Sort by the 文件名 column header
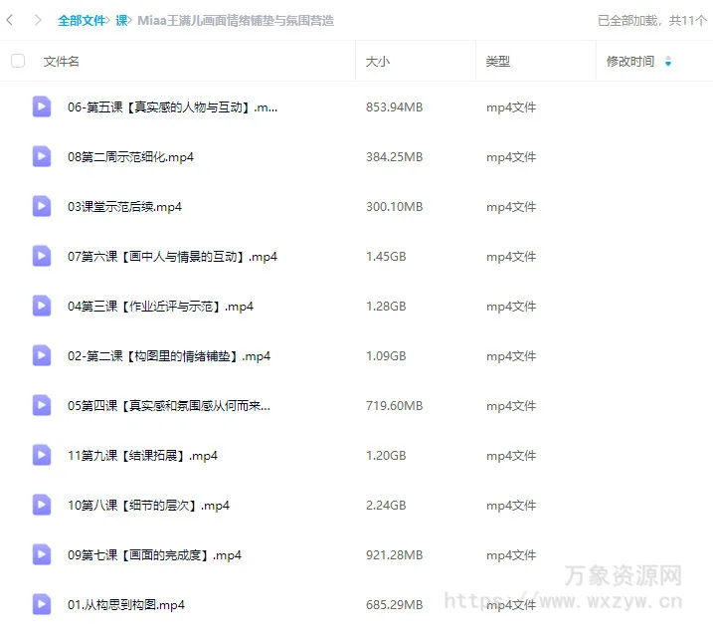 61,61
